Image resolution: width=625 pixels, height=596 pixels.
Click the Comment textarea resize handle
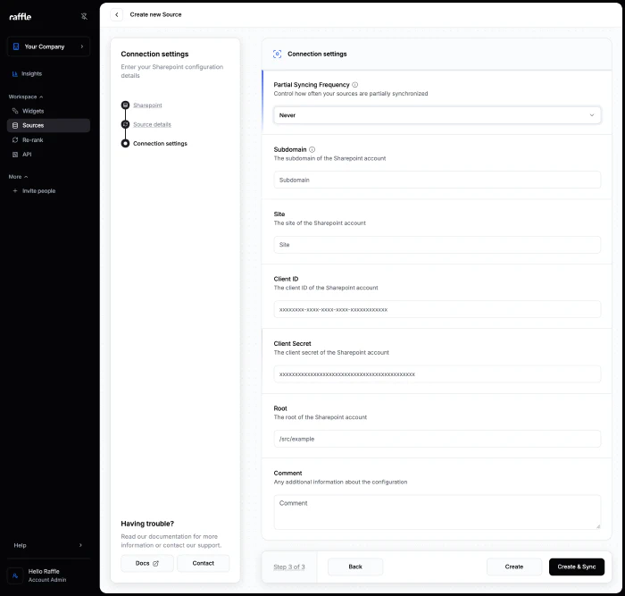pos(598,526)
